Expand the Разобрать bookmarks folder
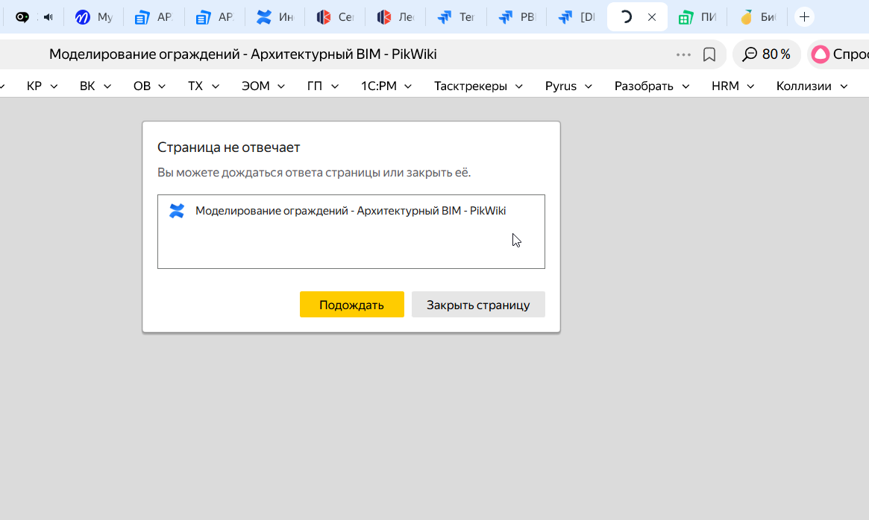This screenshot has height=520, width=869. point(652,86)
